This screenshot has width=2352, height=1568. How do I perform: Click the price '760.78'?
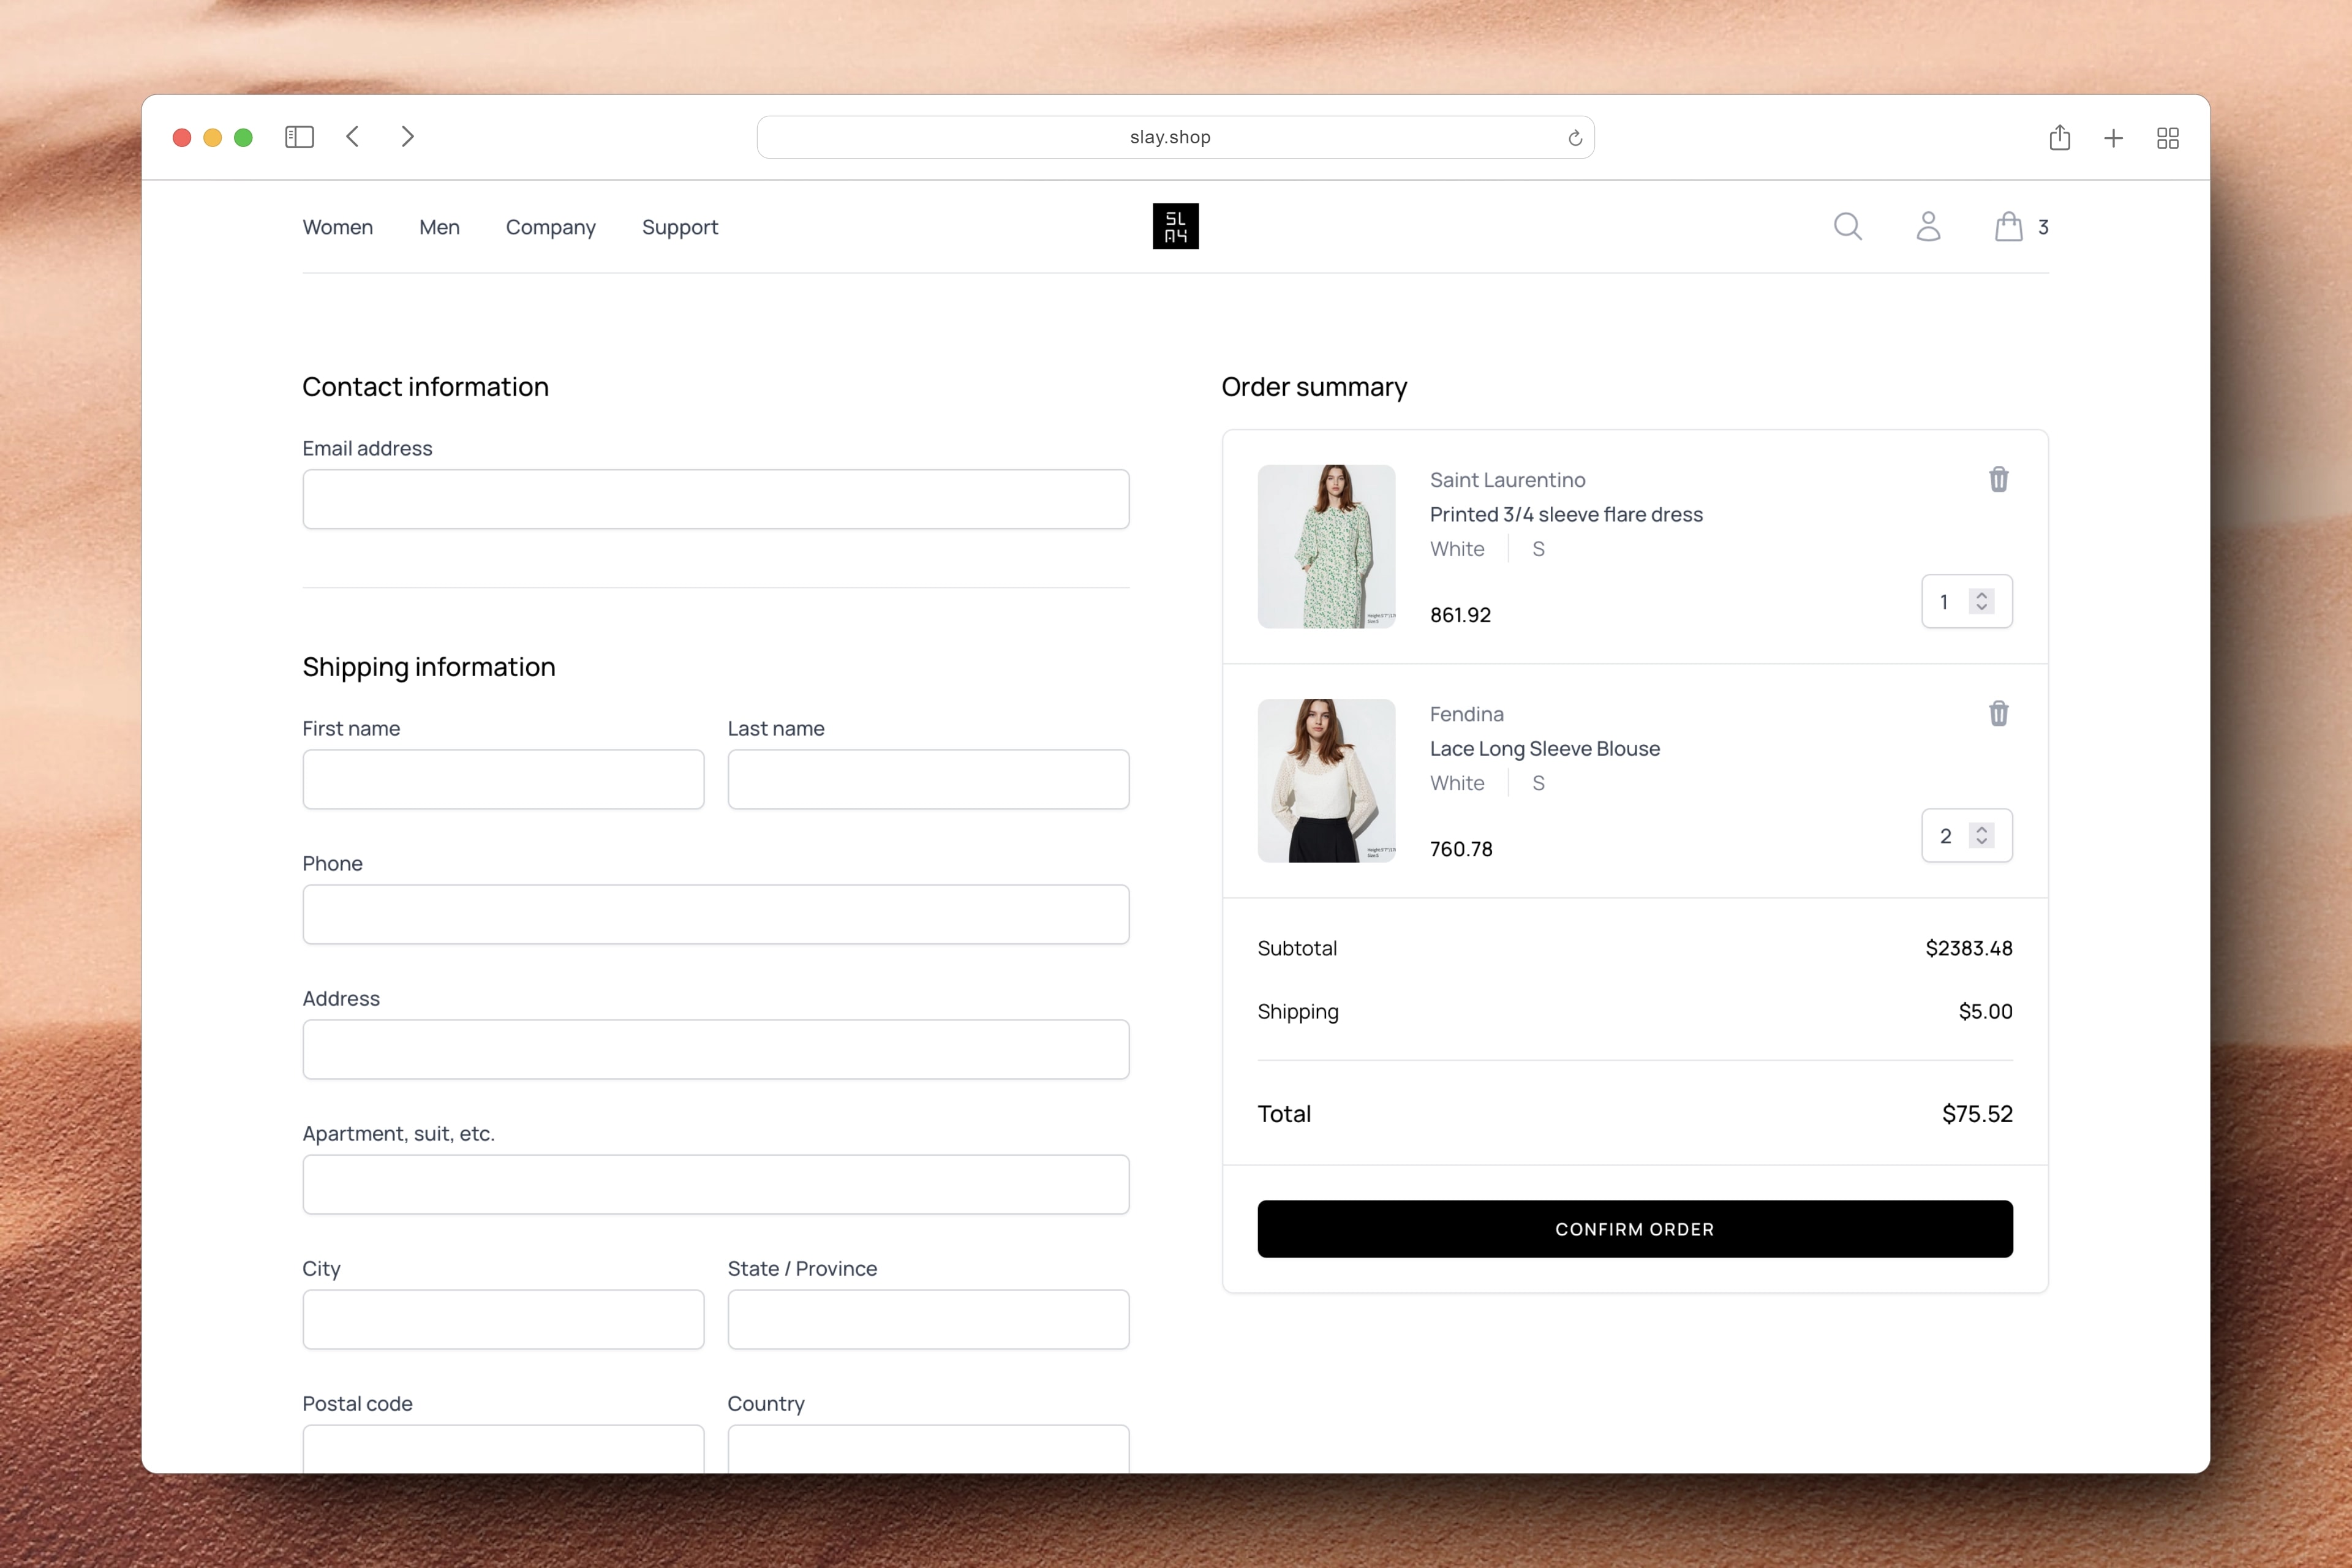pyautogui.click(x=1461, y=849)
